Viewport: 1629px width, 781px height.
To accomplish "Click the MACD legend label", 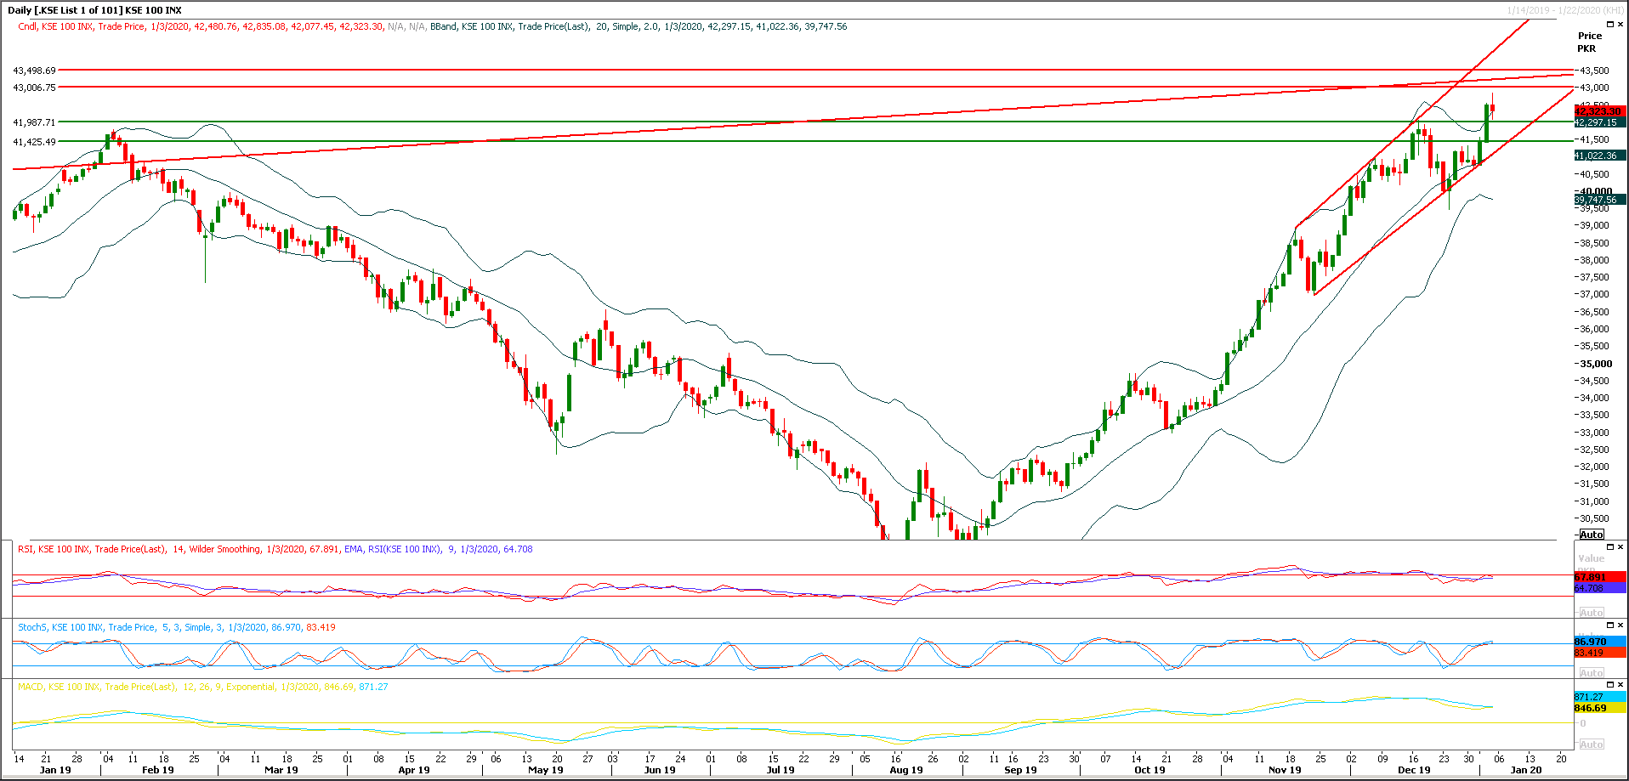I will pos(28,687).
